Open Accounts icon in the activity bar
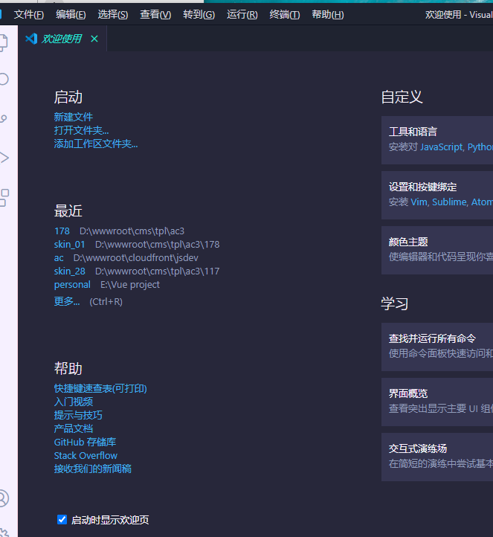Image resolution: width=493 pixels, height=537 pixels. [x=4, y=498]
